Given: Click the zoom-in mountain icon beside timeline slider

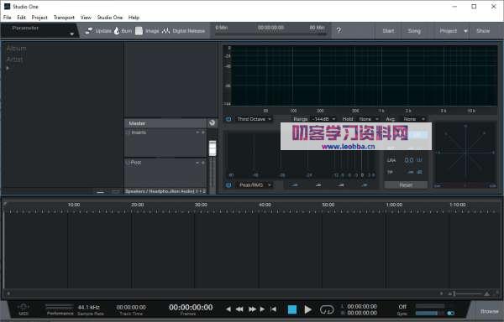Looking at the screenshot, I should [x=487, y=293].
